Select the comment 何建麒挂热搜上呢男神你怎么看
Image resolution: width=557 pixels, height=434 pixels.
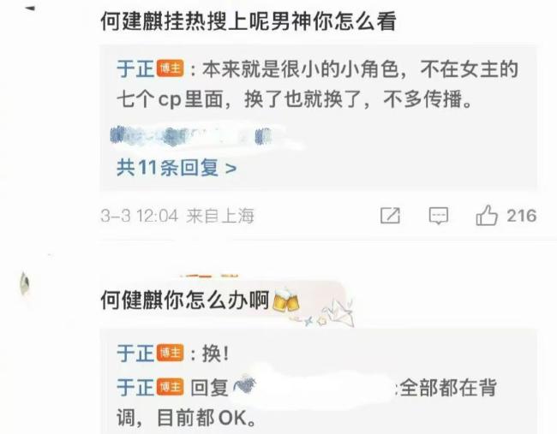(249, 22)
